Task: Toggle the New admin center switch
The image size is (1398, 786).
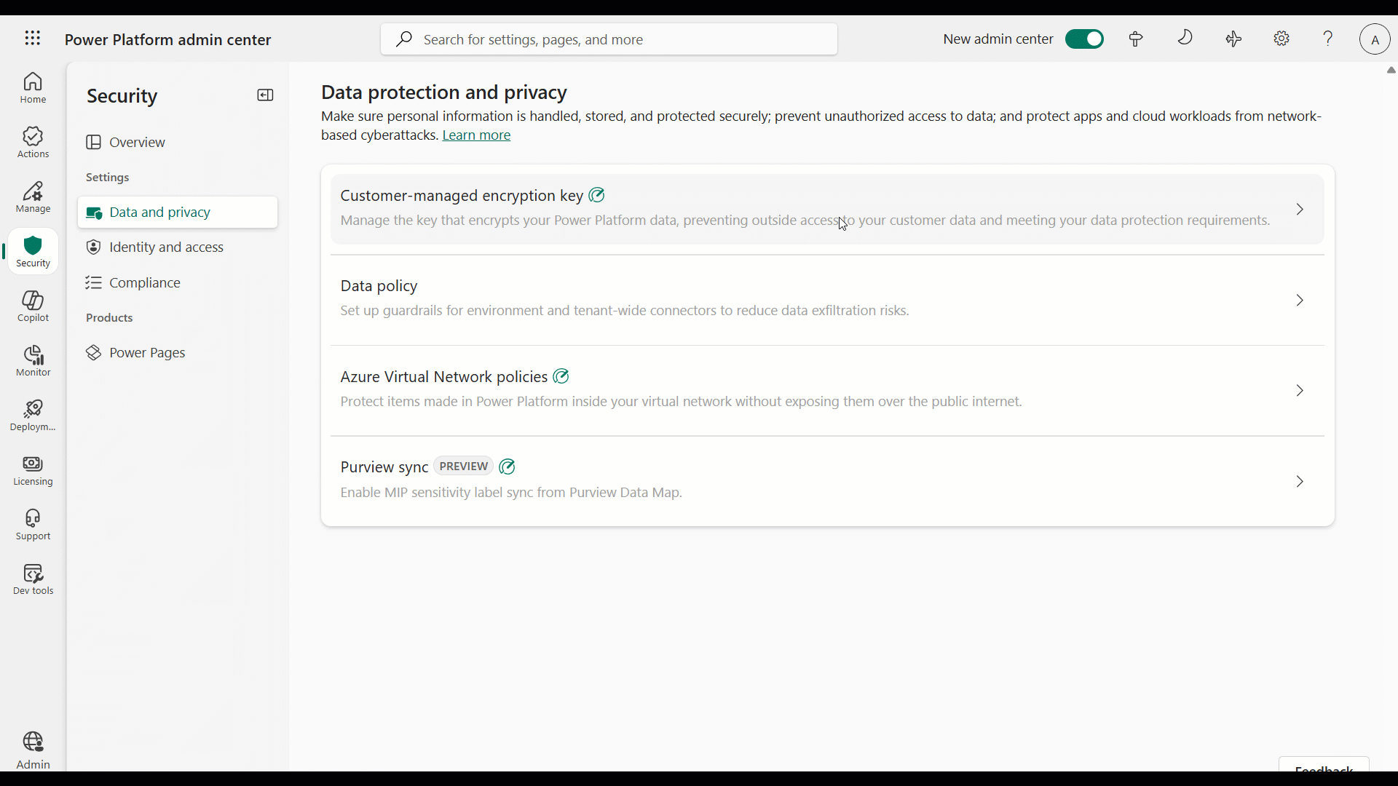Action: [1084, 39]
